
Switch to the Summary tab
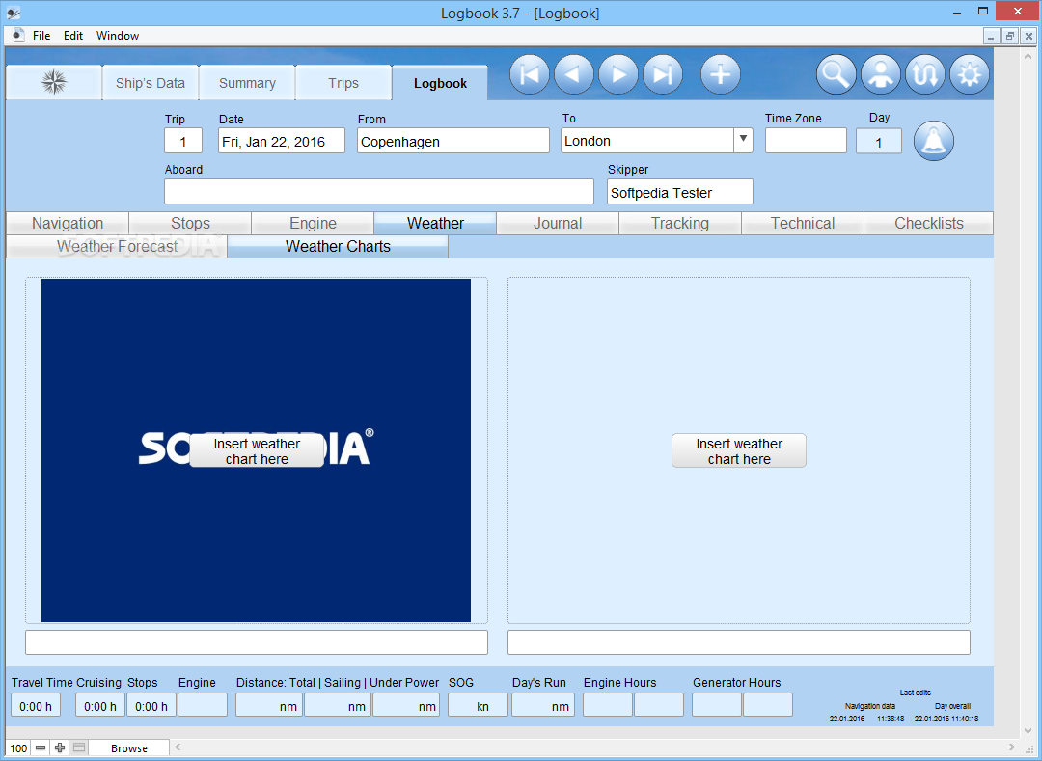coord(247,83)
